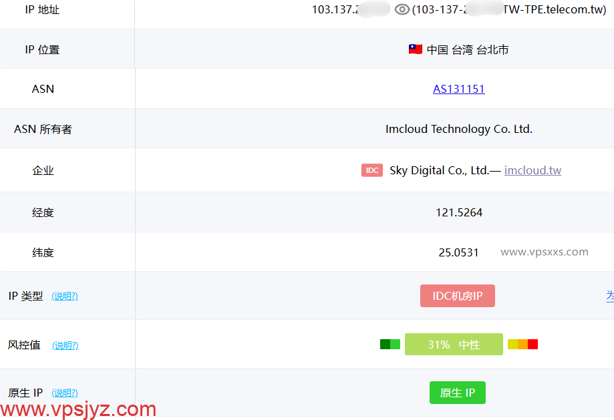Open the 说明 link next to 原生 IP
Screen dimensions: 614x420
[x=65, y=393]
